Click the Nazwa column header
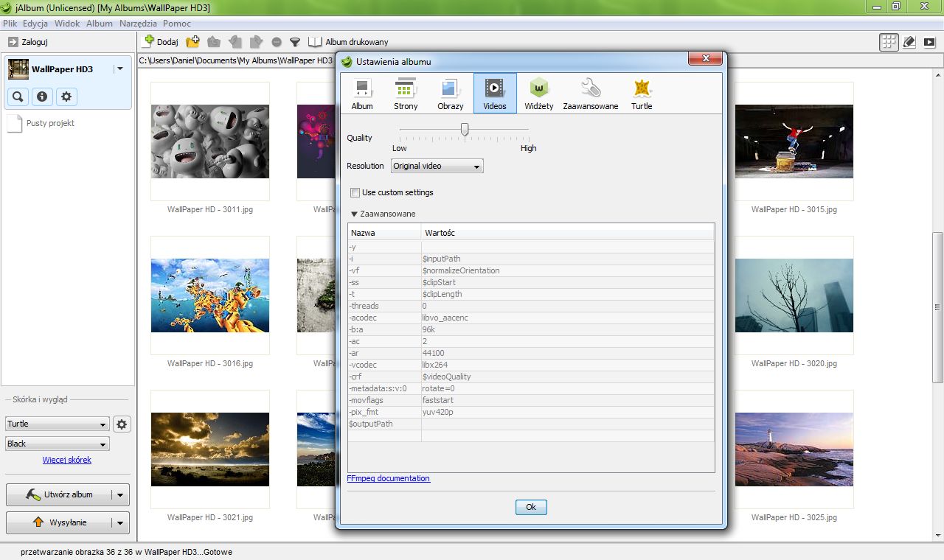The width and height of the screenshot is (944, 560). (384, 233)
